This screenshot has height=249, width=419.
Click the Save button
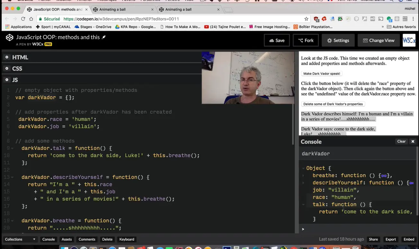pyautogui.click(x=277, y=40)
